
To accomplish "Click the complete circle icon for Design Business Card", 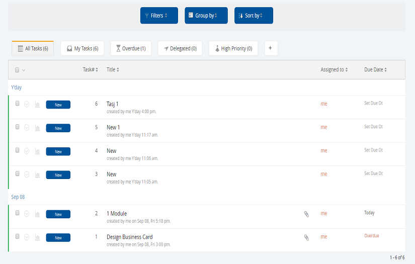I will click(27, 237).
